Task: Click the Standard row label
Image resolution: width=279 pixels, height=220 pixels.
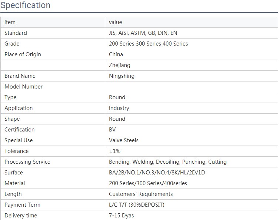Action: pyautogui.click(x=16, y=33)
